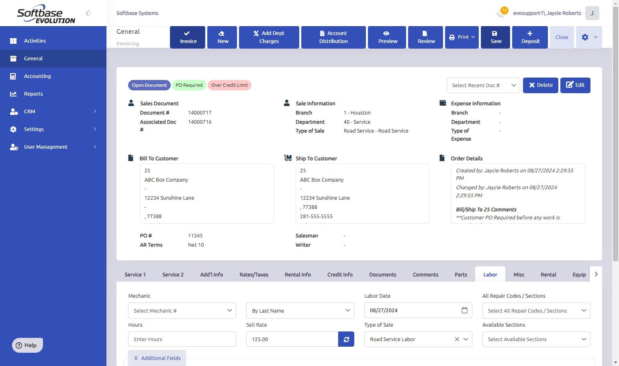Expand the Print dropdown menu
The image size is (619, 366).
click(x=462, y=37)
